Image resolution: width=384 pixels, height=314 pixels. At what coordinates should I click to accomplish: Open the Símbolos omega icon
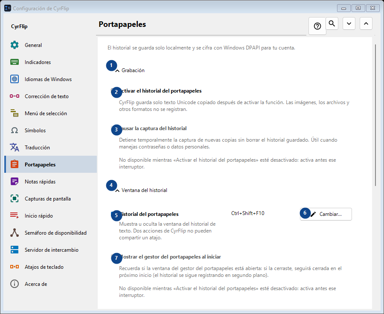click(15, 130)
